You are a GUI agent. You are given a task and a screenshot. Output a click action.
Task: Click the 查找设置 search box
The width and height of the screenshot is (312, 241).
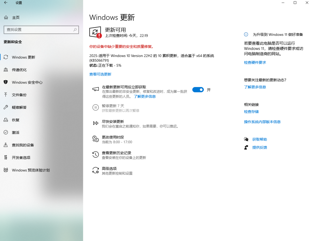pos(41,30)
